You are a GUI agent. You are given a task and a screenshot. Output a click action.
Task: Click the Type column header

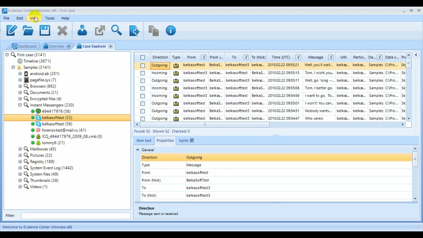point(176,57)
